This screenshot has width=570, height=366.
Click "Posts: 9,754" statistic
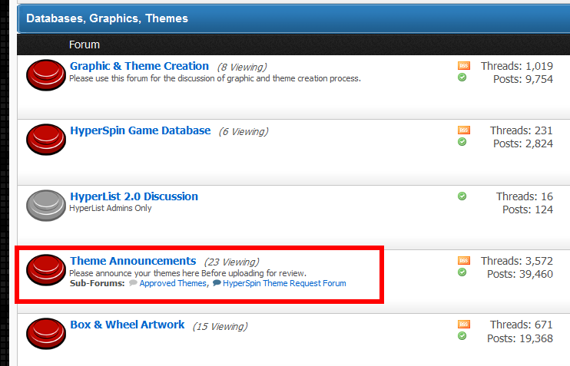(x=522, y=79)
